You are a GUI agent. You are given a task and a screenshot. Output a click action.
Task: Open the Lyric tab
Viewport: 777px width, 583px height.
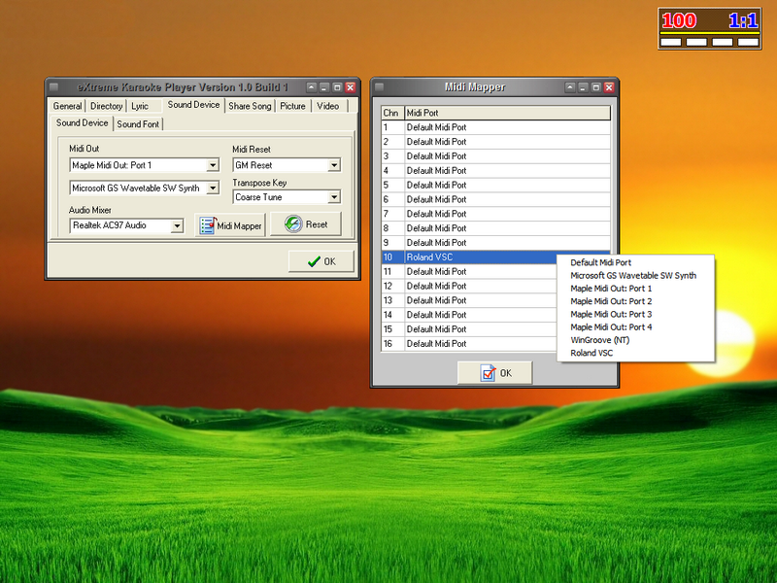click(140, 106)
